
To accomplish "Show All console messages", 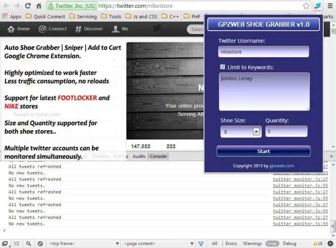I will [x=214, y=244].
